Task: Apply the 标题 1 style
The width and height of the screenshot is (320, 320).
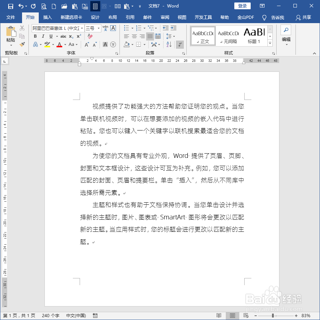Action: tap(254, 36)
